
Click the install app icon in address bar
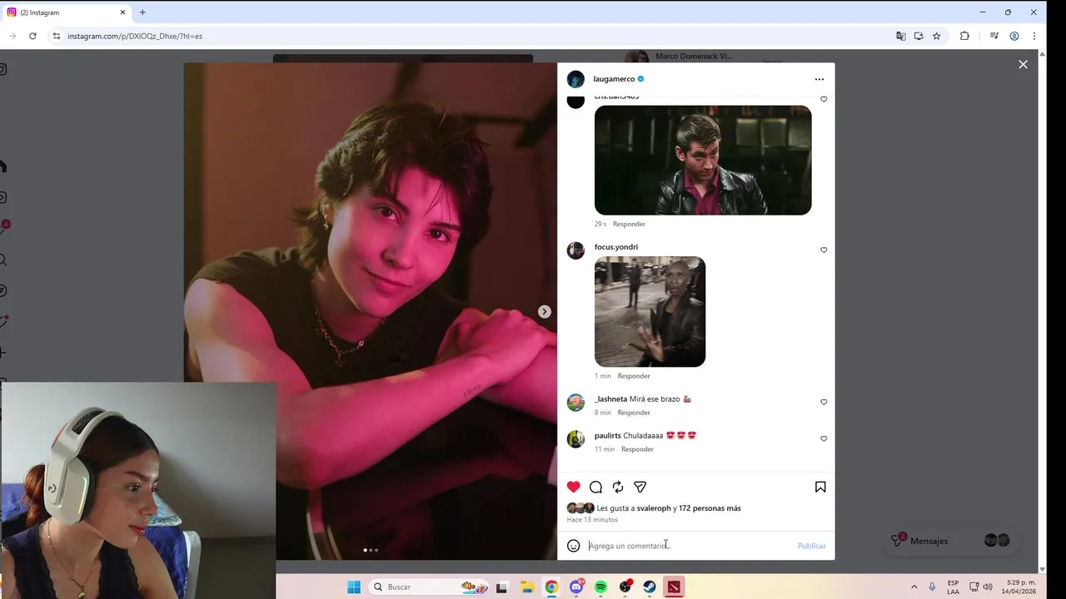919,36
